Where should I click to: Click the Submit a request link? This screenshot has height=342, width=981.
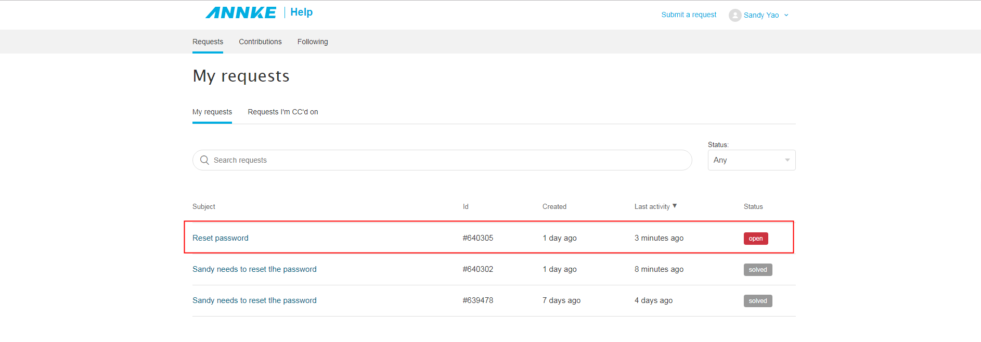pyautogui.click(x=689, y=15)
